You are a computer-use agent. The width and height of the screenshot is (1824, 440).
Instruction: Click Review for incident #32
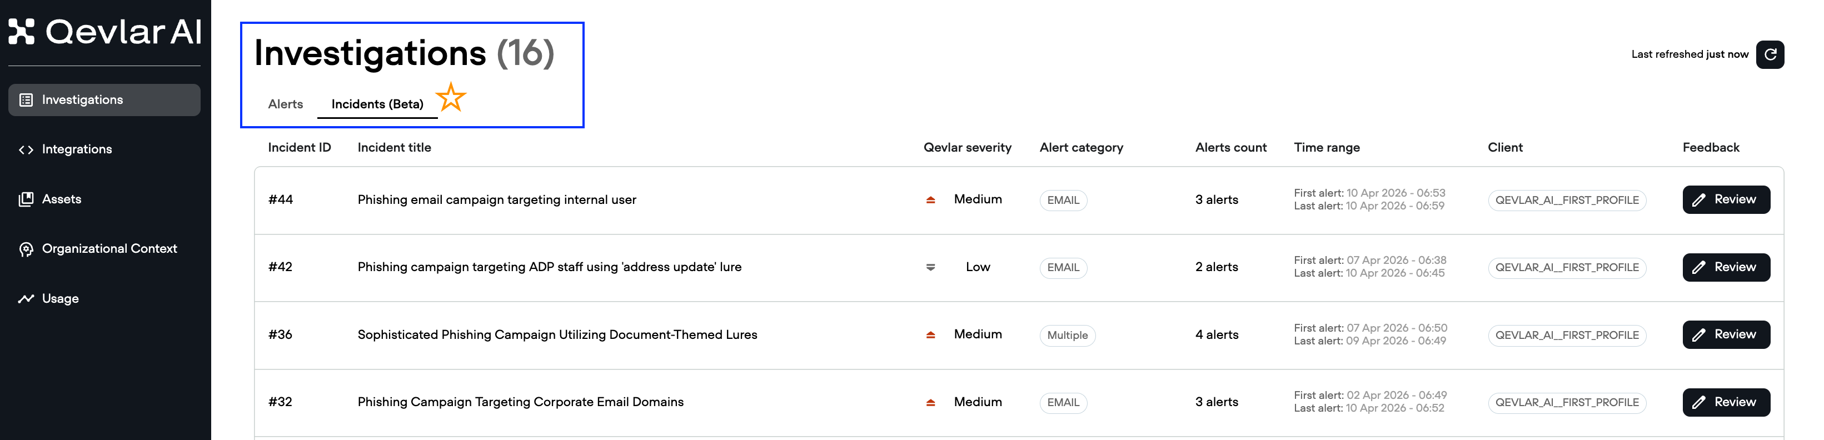click(x=1726, y=402)
